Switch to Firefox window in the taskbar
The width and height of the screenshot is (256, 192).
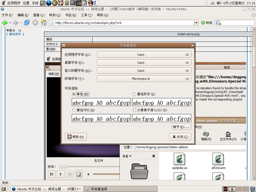pos(47,189)
